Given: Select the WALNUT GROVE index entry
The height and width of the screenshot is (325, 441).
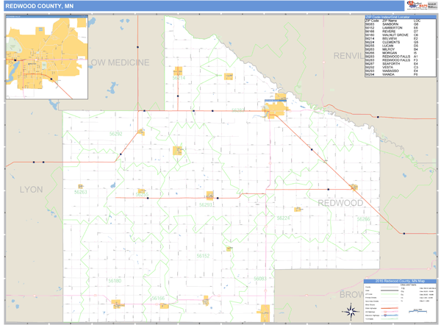Looking at the screenshot, I should (x=395, y=35).
